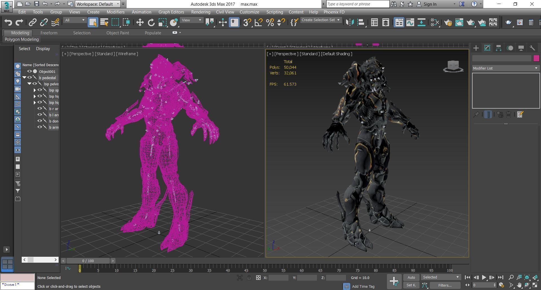Viewport: 541px width, 290px height.
Task: Open the reference coordinate View dropdown
Action: [x=192, y=20]
